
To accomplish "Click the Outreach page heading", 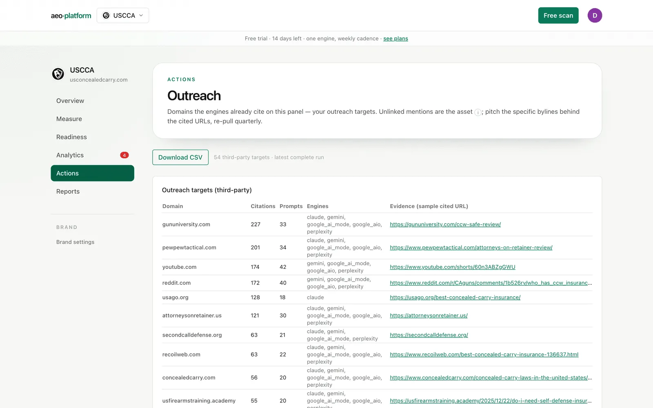I will 194,95.
